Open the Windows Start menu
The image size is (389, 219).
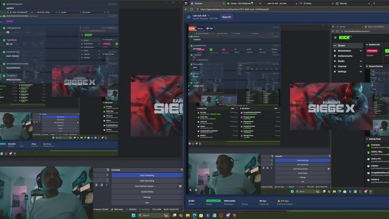[x=133, y=215]
